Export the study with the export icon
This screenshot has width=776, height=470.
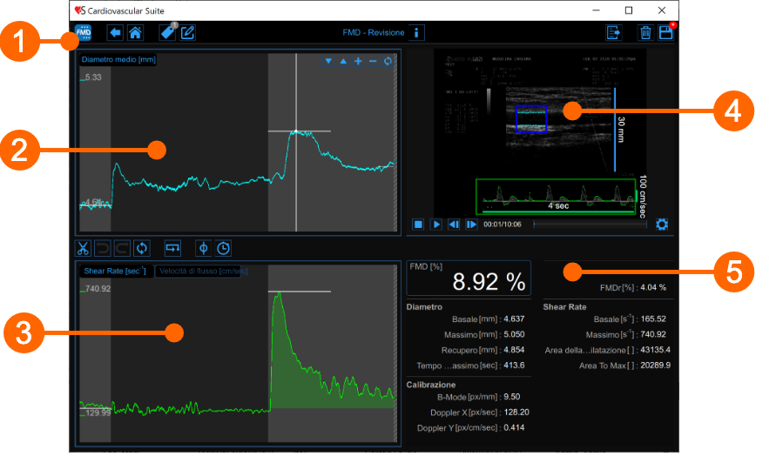(614, 33)
